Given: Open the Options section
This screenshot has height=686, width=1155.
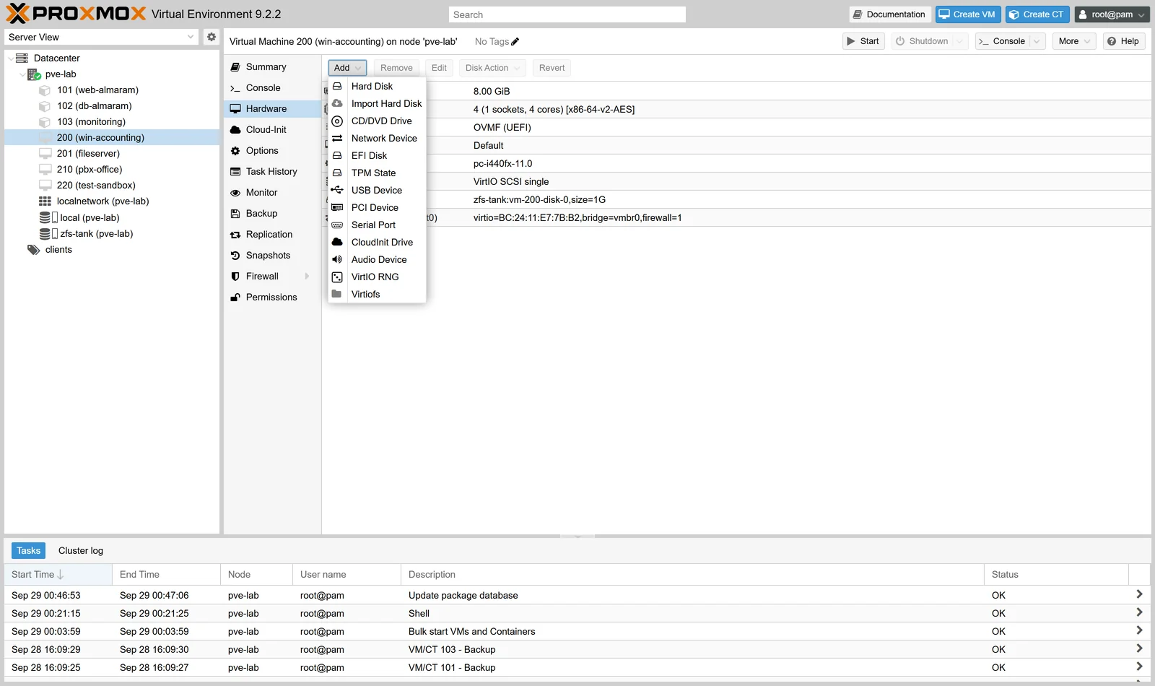Looking at the screenshot, I should pos(272,151).
